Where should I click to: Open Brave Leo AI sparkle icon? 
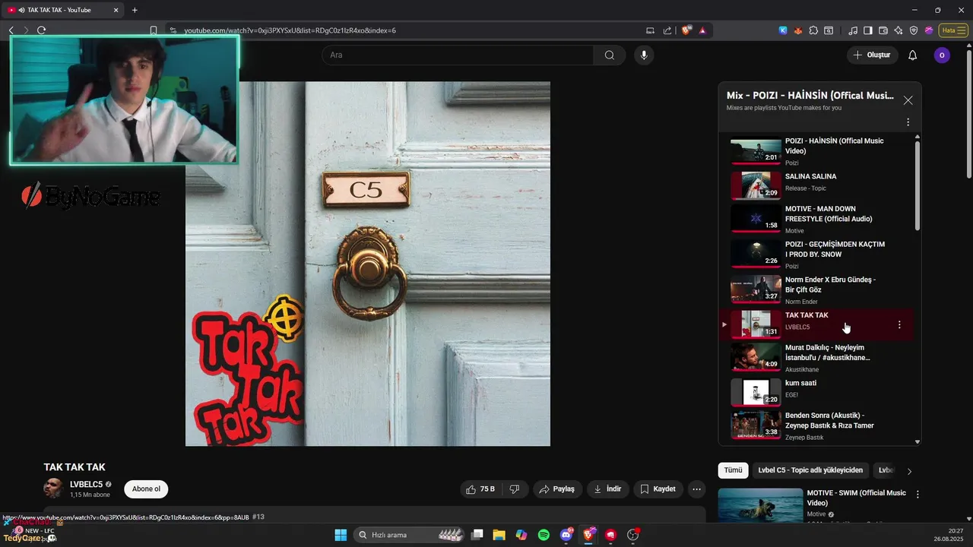click(899, 30)
